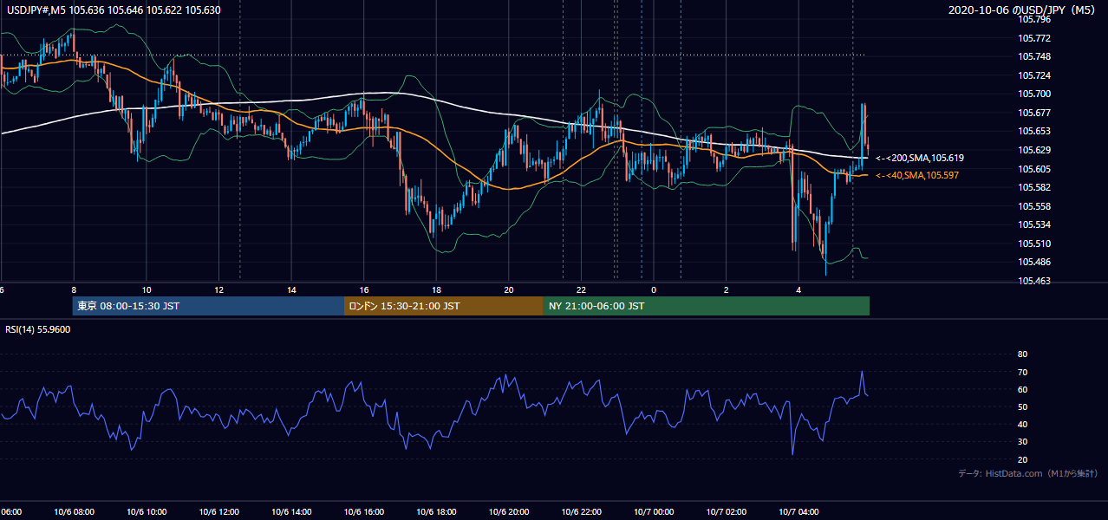Image resolution: width=1108 pixels, height=520 pixels.
Task: Click price axis value 105.677
Action: click(x=1034, y=113)
